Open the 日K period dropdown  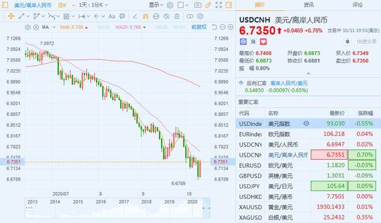pos(66,5)
